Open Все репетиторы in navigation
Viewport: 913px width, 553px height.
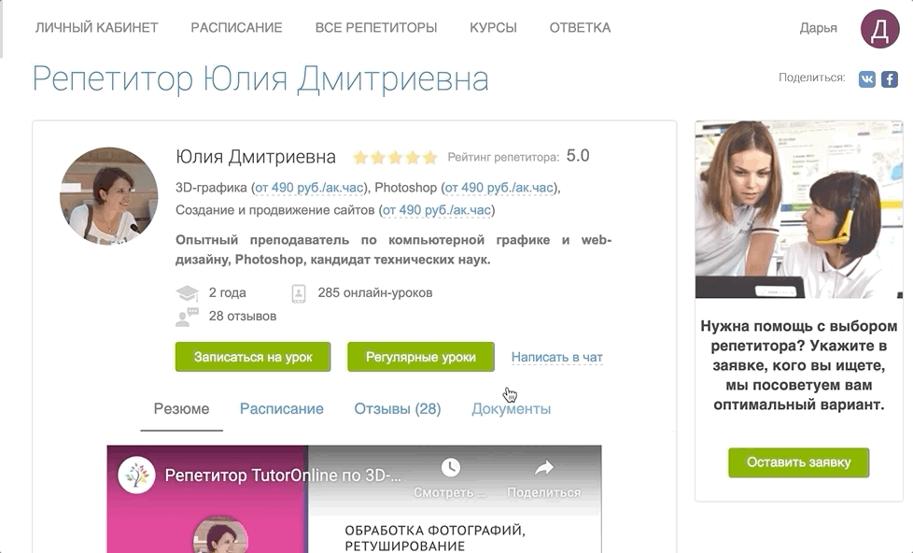coord(376,27)
